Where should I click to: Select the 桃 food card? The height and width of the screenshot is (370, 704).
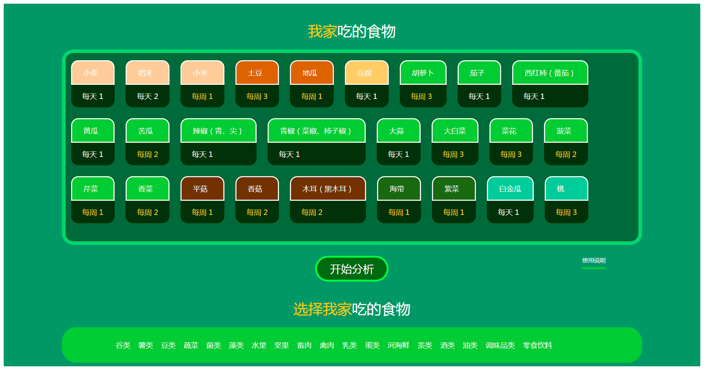[566, 189]
